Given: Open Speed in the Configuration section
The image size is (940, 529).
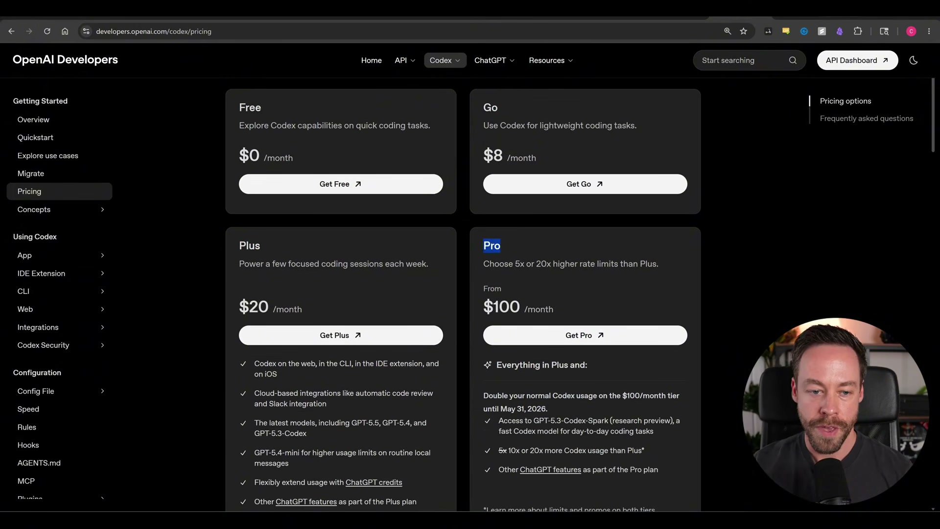Looking at the screenshot, I should point(28,409).
